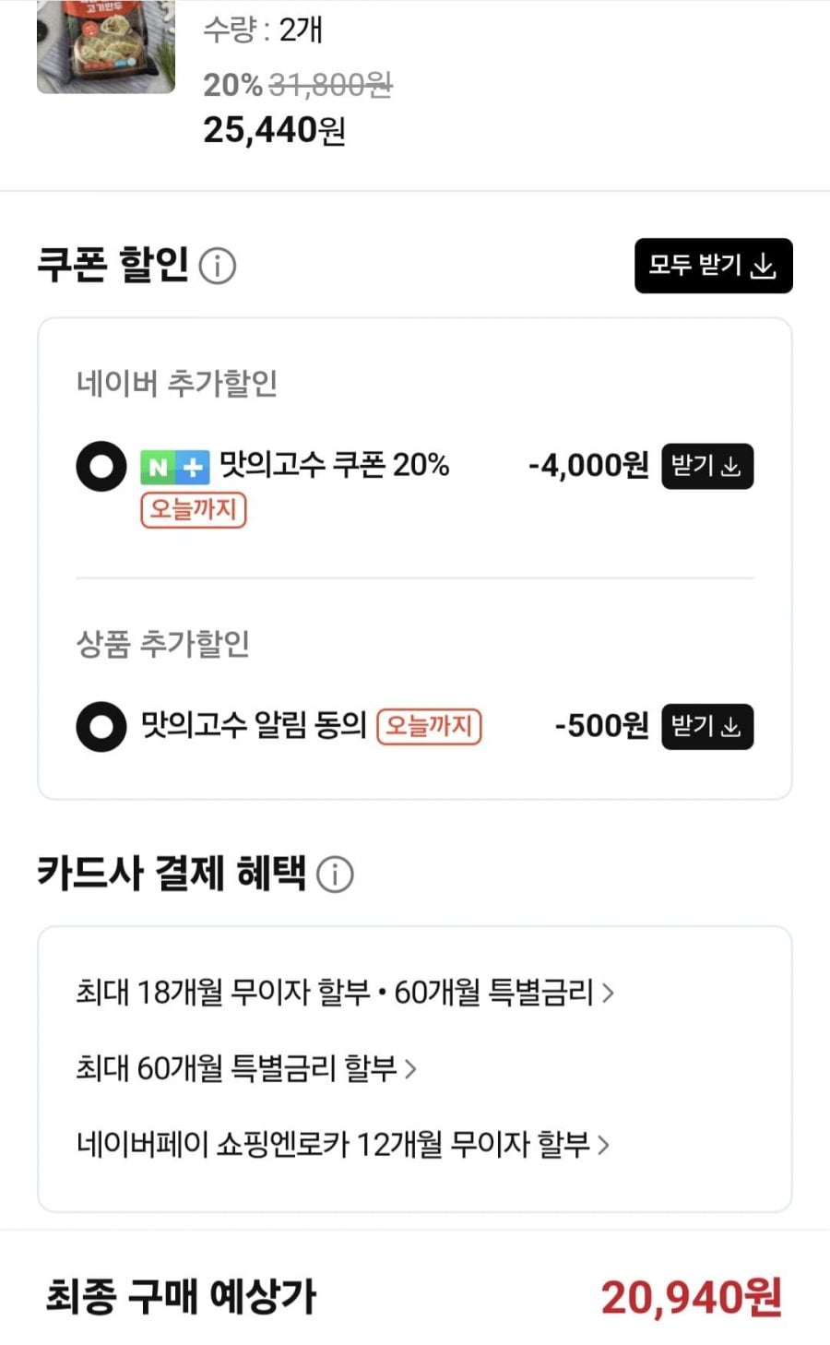Tap the final price 20,940원
The image size is (830, 1345).
click(x=691, y=1297)
